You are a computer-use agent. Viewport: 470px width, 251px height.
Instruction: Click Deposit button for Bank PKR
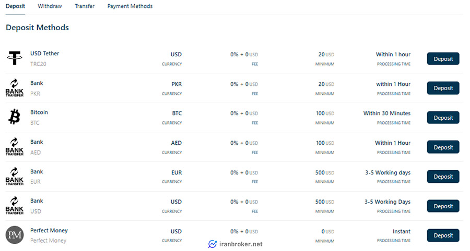tap(443, 88)
